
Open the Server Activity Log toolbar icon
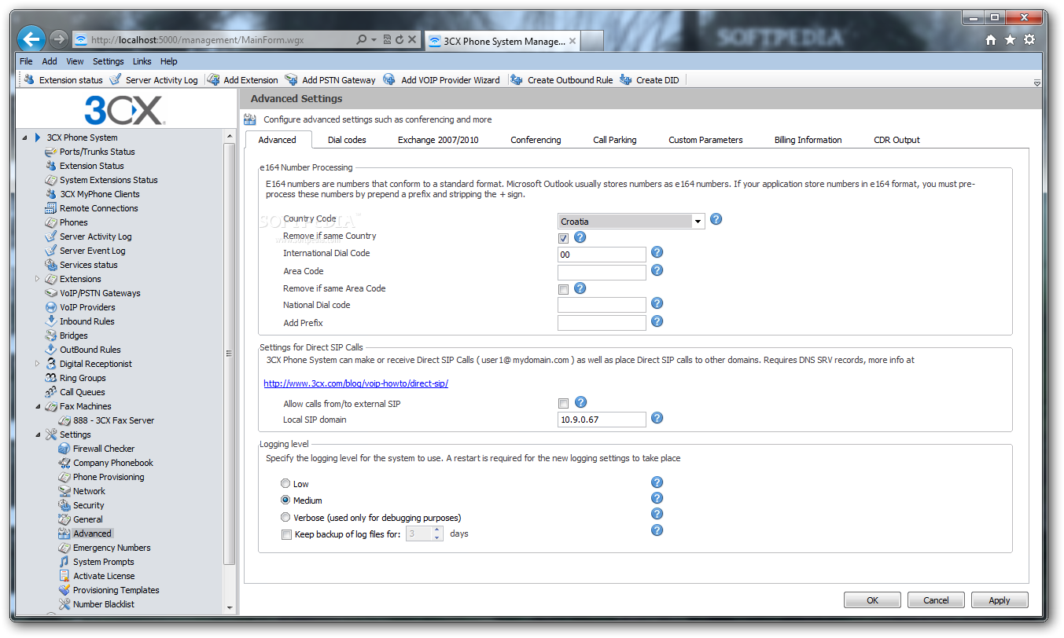(x=116, y=79)
